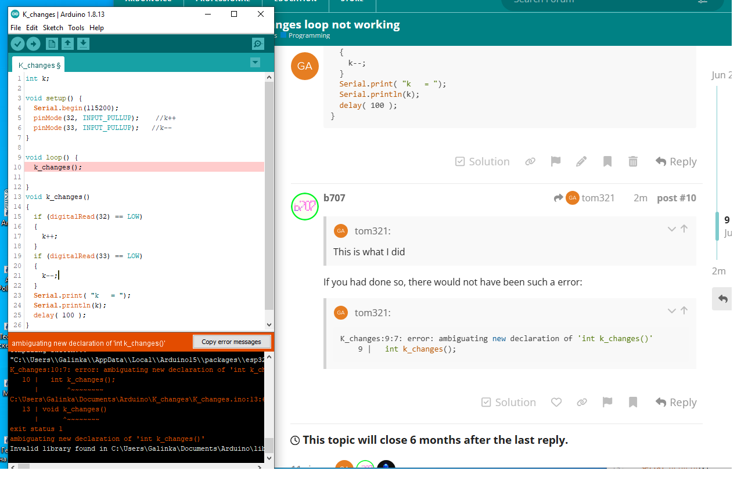Flag the upper post with the flag icon
The image size is (741, 485).
click(x=556, y=161)
